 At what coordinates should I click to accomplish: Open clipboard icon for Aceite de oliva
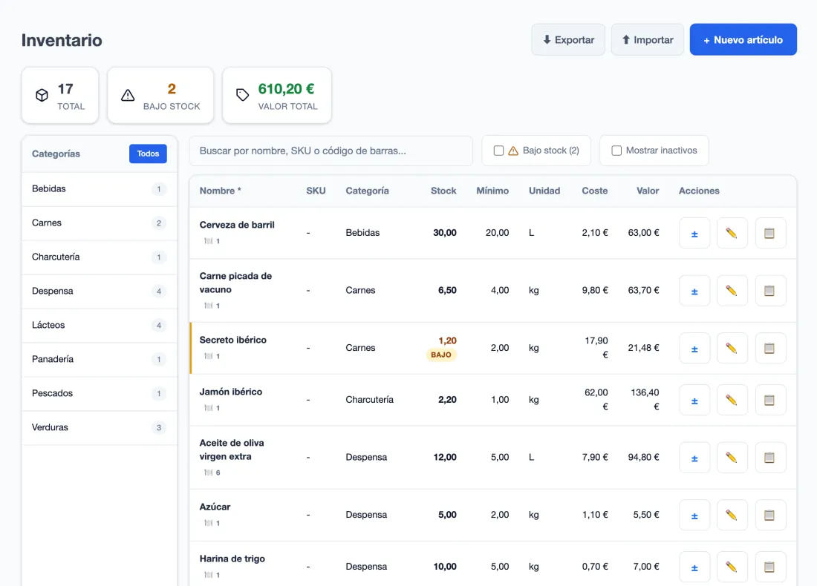pos(769,458)
